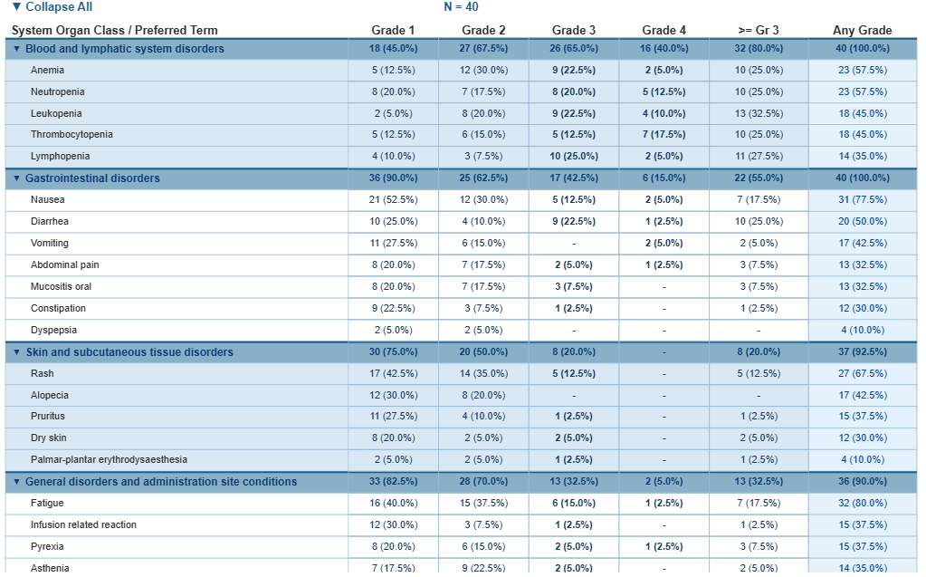Image resolution: width=926 pixels, height=577 pixels.
Task: Select the Lymphopenia row label
Action: point(61,157)
